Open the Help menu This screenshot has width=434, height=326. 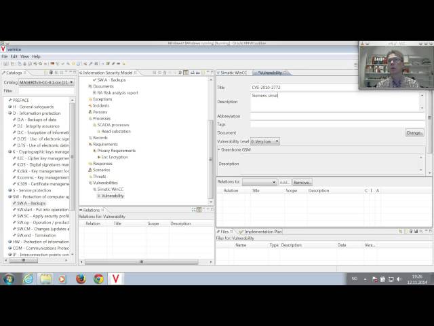tap(36, 56)
